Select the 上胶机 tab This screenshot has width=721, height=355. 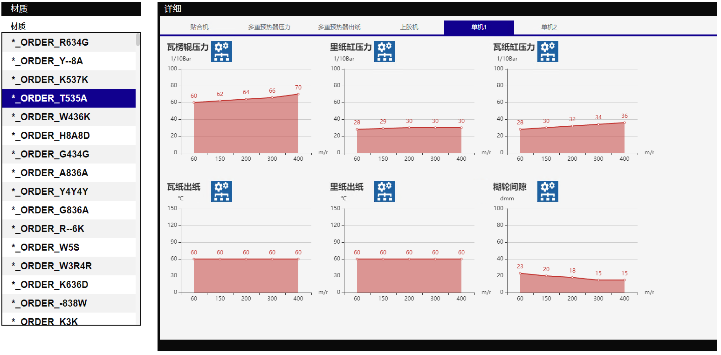click(409, 27)
